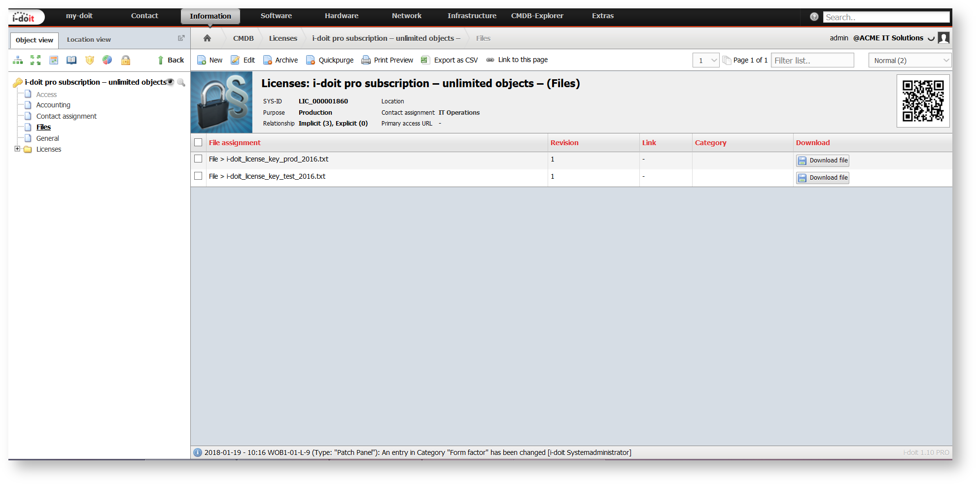The height and width of the screenshot is (484, 976).
Task: Expand the Licenses folder in tree
Action: coord(17,149)
